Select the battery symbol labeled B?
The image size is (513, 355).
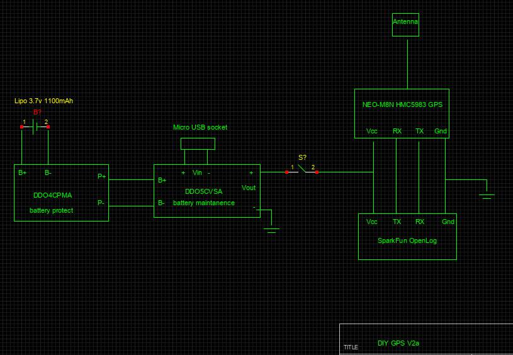35,127
